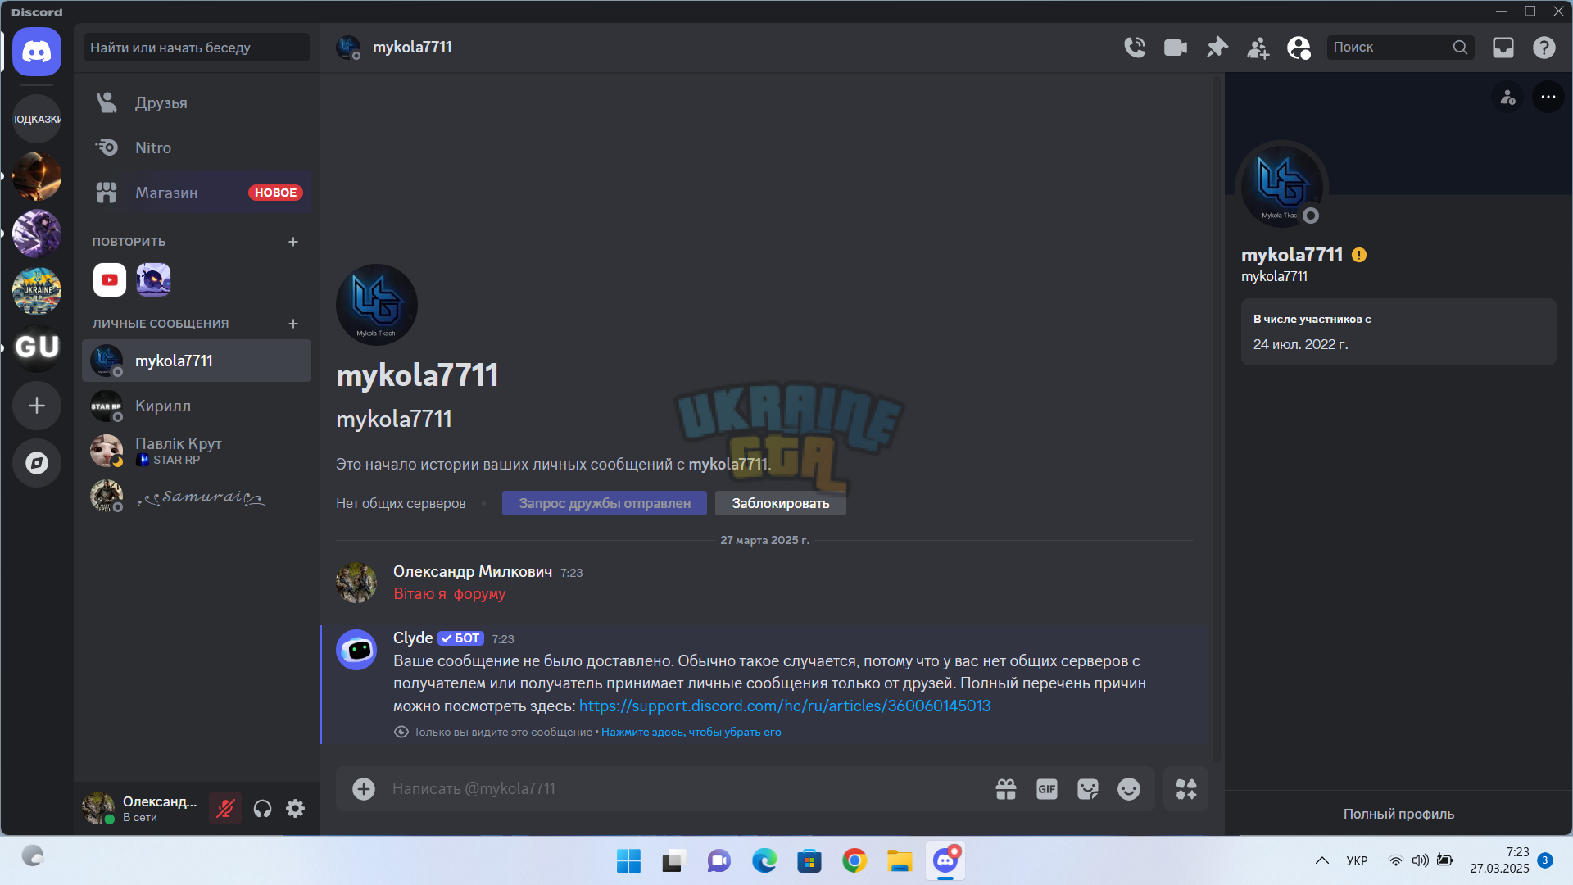Start a video call icon
The height and width of the screenshot is (885, 1573).
click(1176, 48)
